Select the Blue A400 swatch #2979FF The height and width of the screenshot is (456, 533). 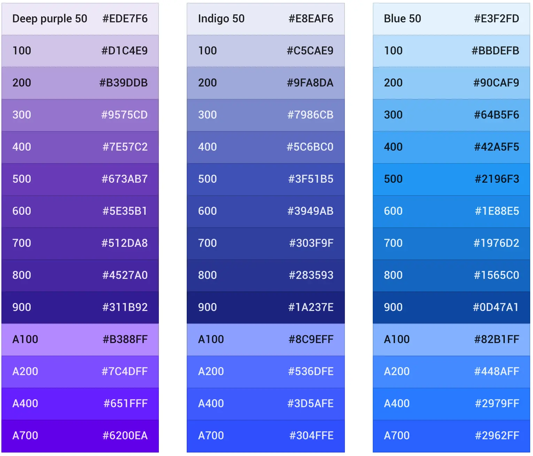tap(451, 404)
